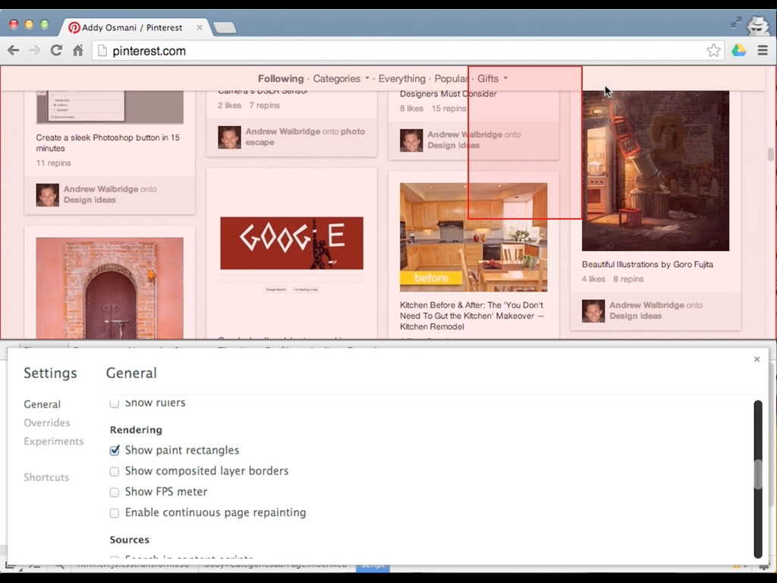Viewport: 777px width, 583px height.
Task: Open the Gifts dropdown menu
Action: click(x=492, y=79)
